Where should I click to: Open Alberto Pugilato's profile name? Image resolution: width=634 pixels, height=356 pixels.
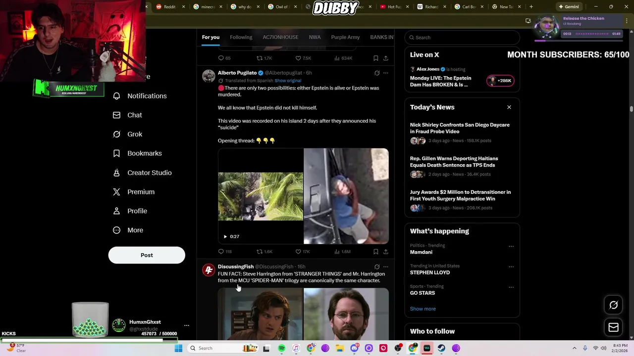click(x=237, y=73)
